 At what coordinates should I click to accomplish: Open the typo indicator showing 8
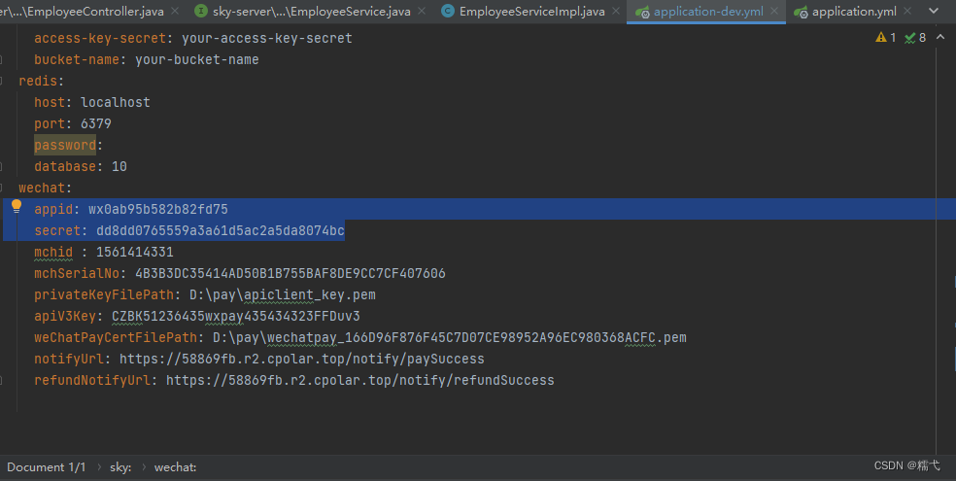pos(915,38)
